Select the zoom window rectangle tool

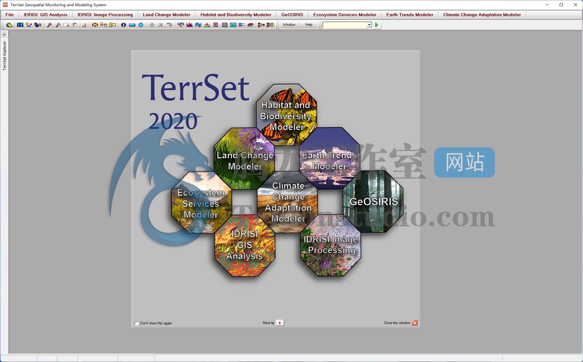66,25
